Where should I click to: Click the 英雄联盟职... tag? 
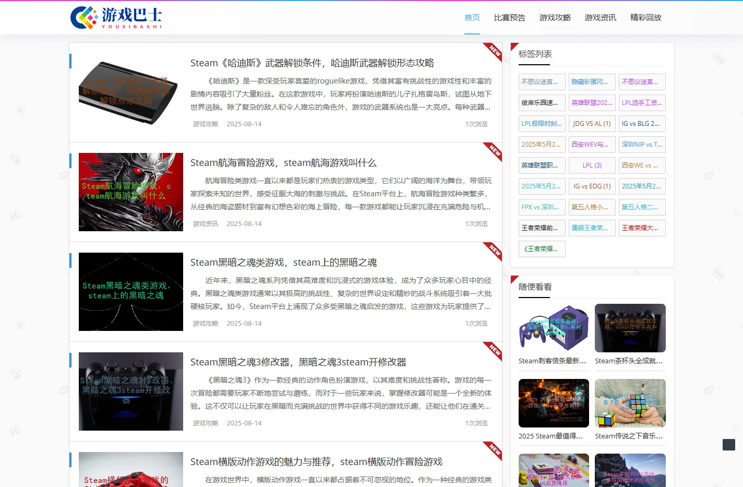coord(542,165)
